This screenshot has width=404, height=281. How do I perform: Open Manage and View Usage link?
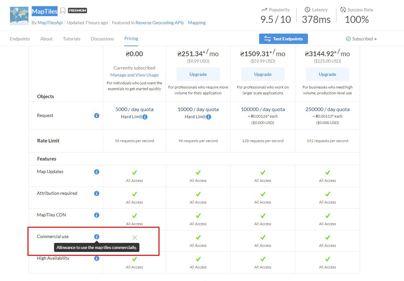click(x=135, y=75)
